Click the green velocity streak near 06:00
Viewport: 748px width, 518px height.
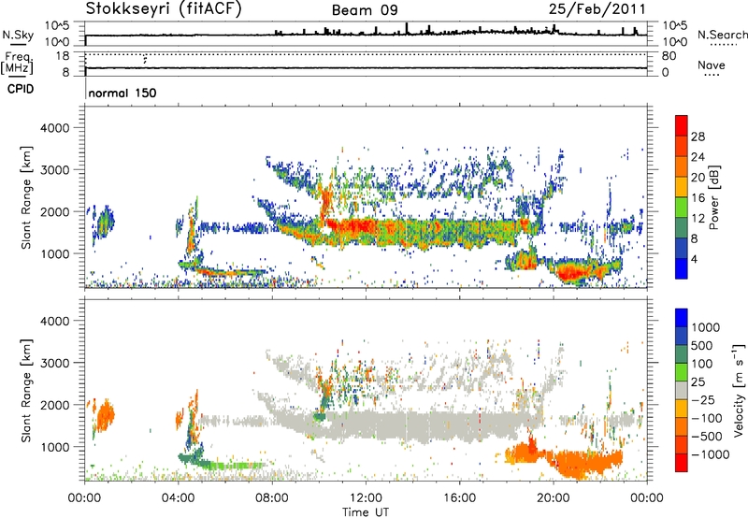click(x=234, y=465)
